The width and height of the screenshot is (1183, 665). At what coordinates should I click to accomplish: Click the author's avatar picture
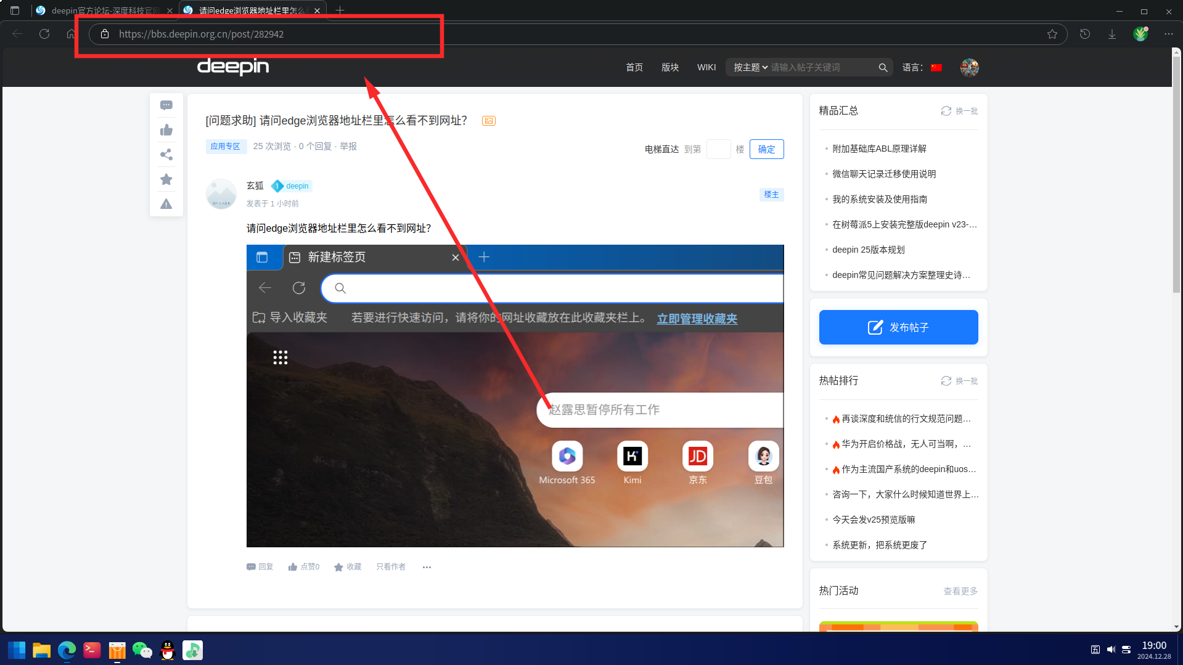(x=221, y=194)
